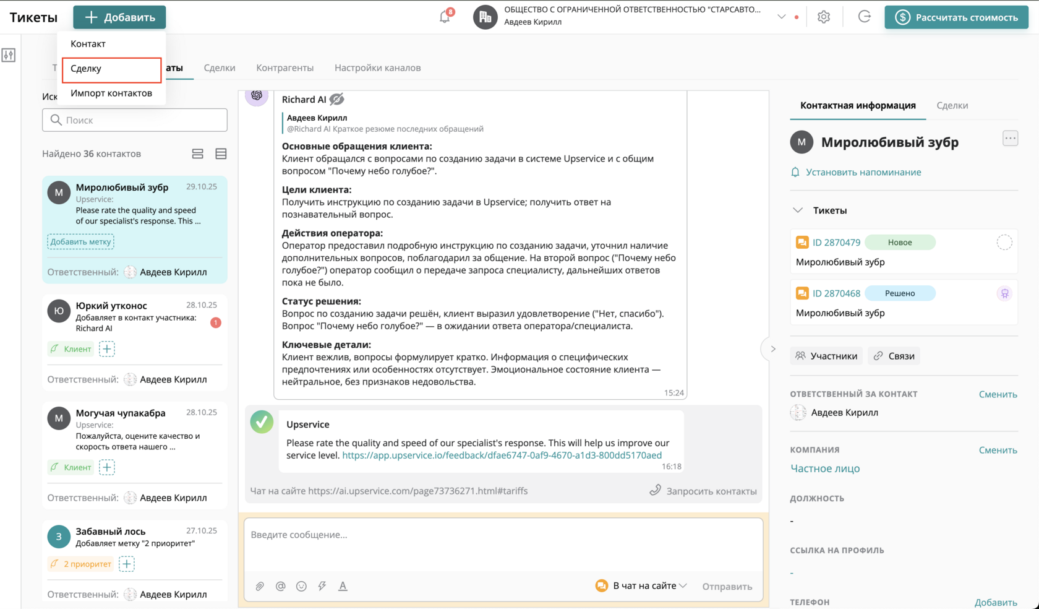Expand the organization account dropdown

(781, 17)
